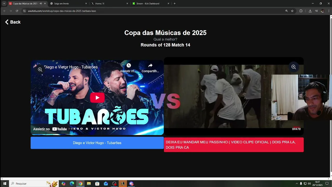This screenshot has height=187, width=332.
Task: Click the dancing video on the right
Action: (233, 96)
